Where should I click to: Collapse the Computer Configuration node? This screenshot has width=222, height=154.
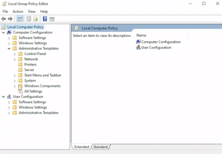(3, 33)
